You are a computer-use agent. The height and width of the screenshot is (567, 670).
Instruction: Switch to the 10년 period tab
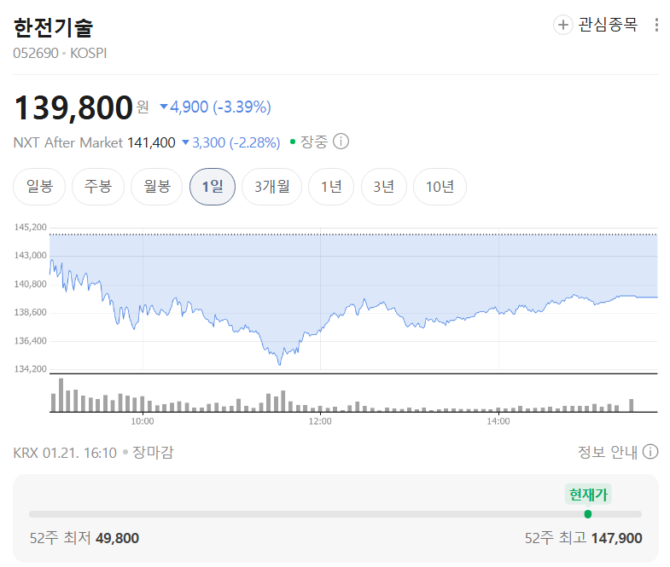pyautogui.click(x=440, y=187)
